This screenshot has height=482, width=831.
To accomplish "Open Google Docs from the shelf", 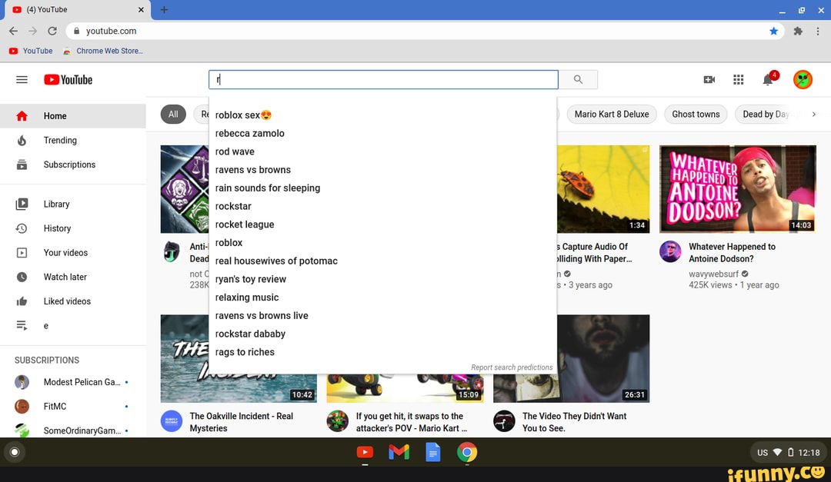I will (433, 453).
